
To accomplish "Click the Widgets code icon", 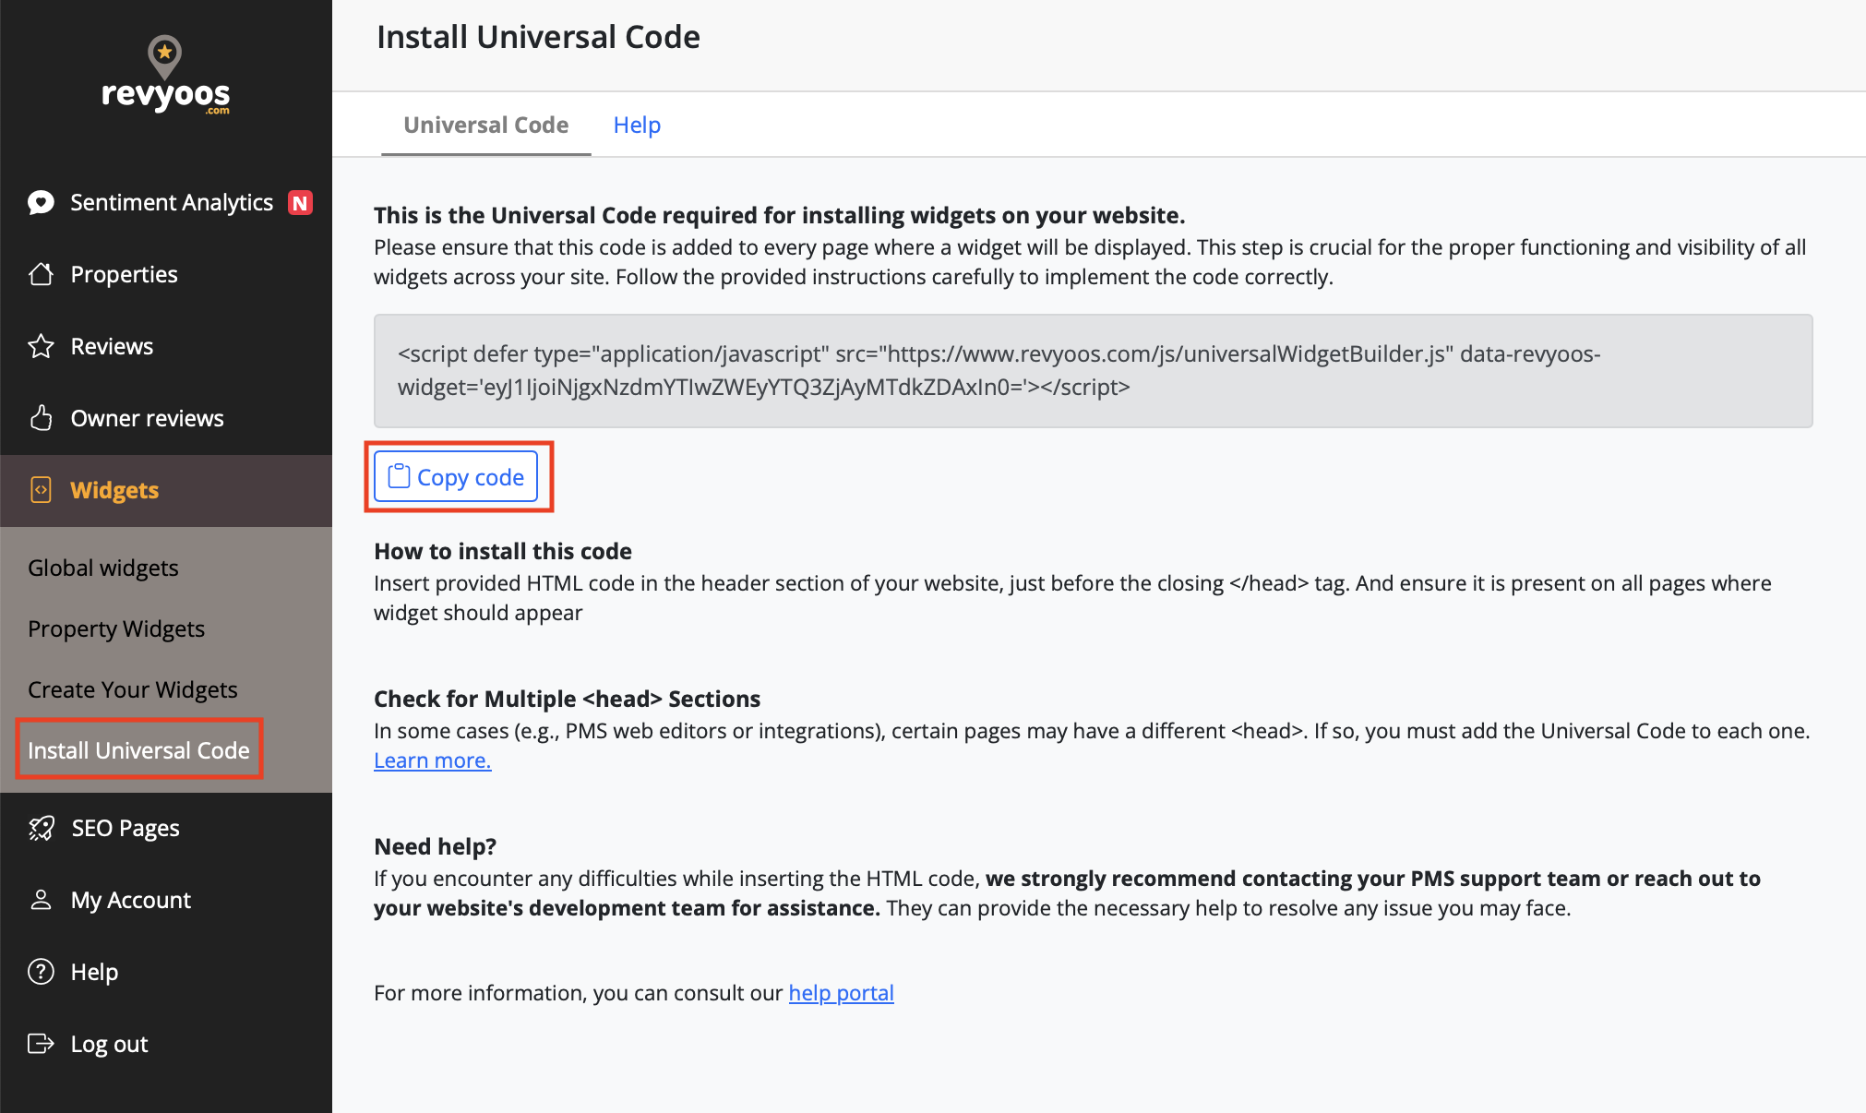I will click(x=41, y=490).
